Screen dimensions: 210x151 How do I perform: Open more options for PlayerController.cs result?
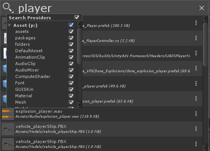click(196, 38)
